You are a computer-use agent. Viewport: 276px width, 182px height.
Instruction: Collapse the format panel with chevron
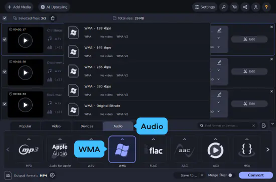[x=272, y=124]
